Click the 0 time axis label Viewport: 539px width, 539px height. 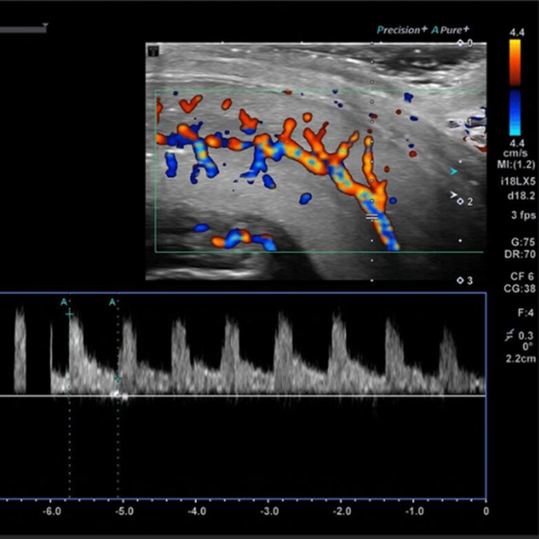tap(486, 511)
